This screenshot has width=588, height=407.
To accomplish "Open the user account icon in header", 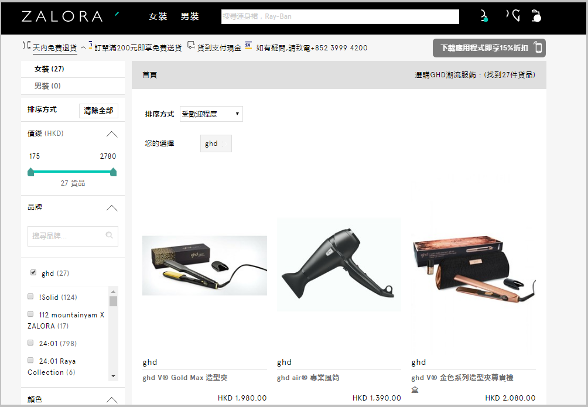I will [484, 16].
